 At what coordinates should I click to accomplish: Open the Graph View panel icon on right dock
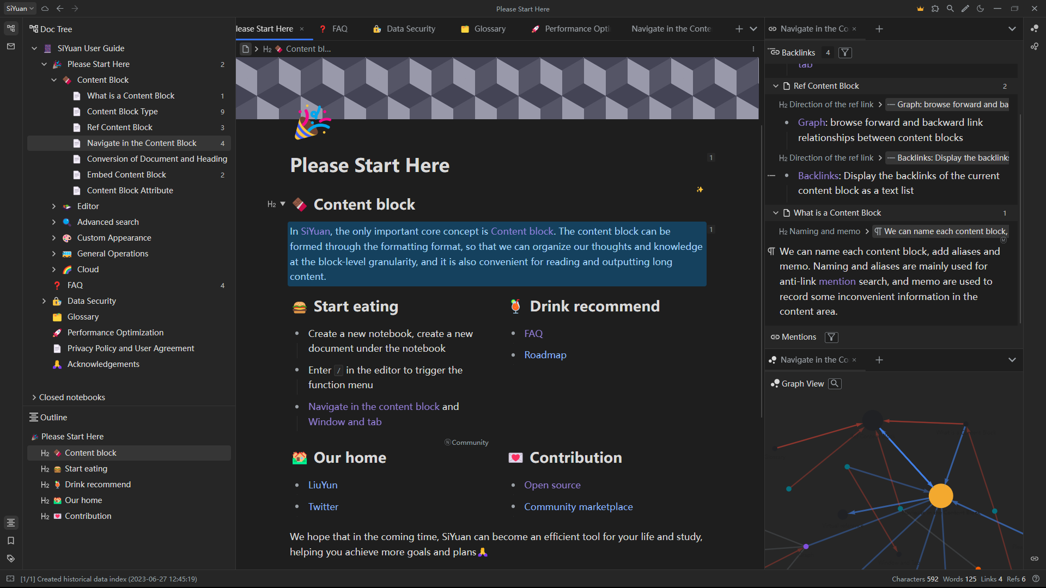coord(1034,28)
